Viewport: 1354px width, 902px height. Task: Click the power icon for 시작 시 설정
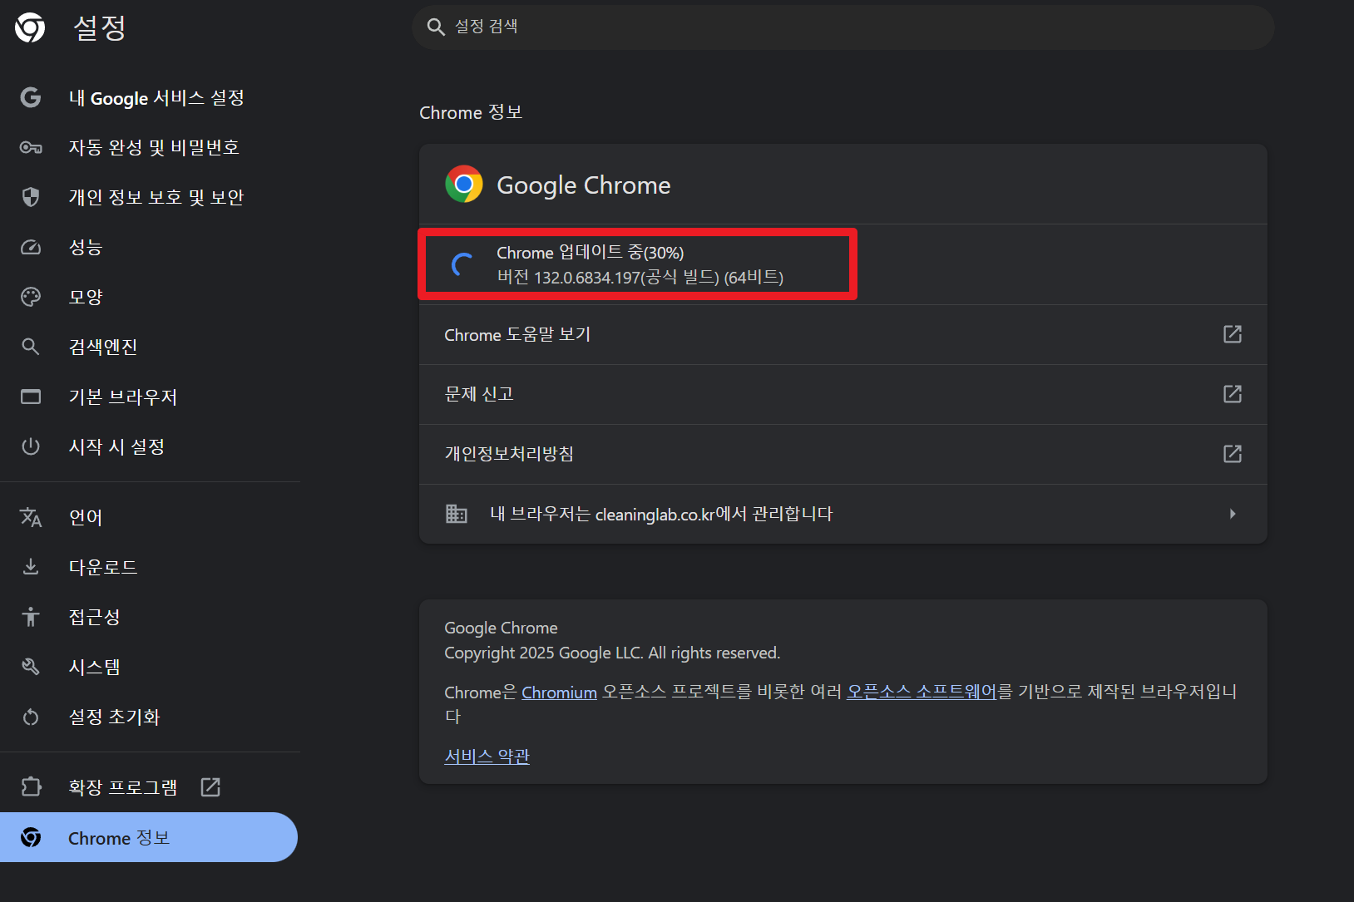tap(31, 446)
